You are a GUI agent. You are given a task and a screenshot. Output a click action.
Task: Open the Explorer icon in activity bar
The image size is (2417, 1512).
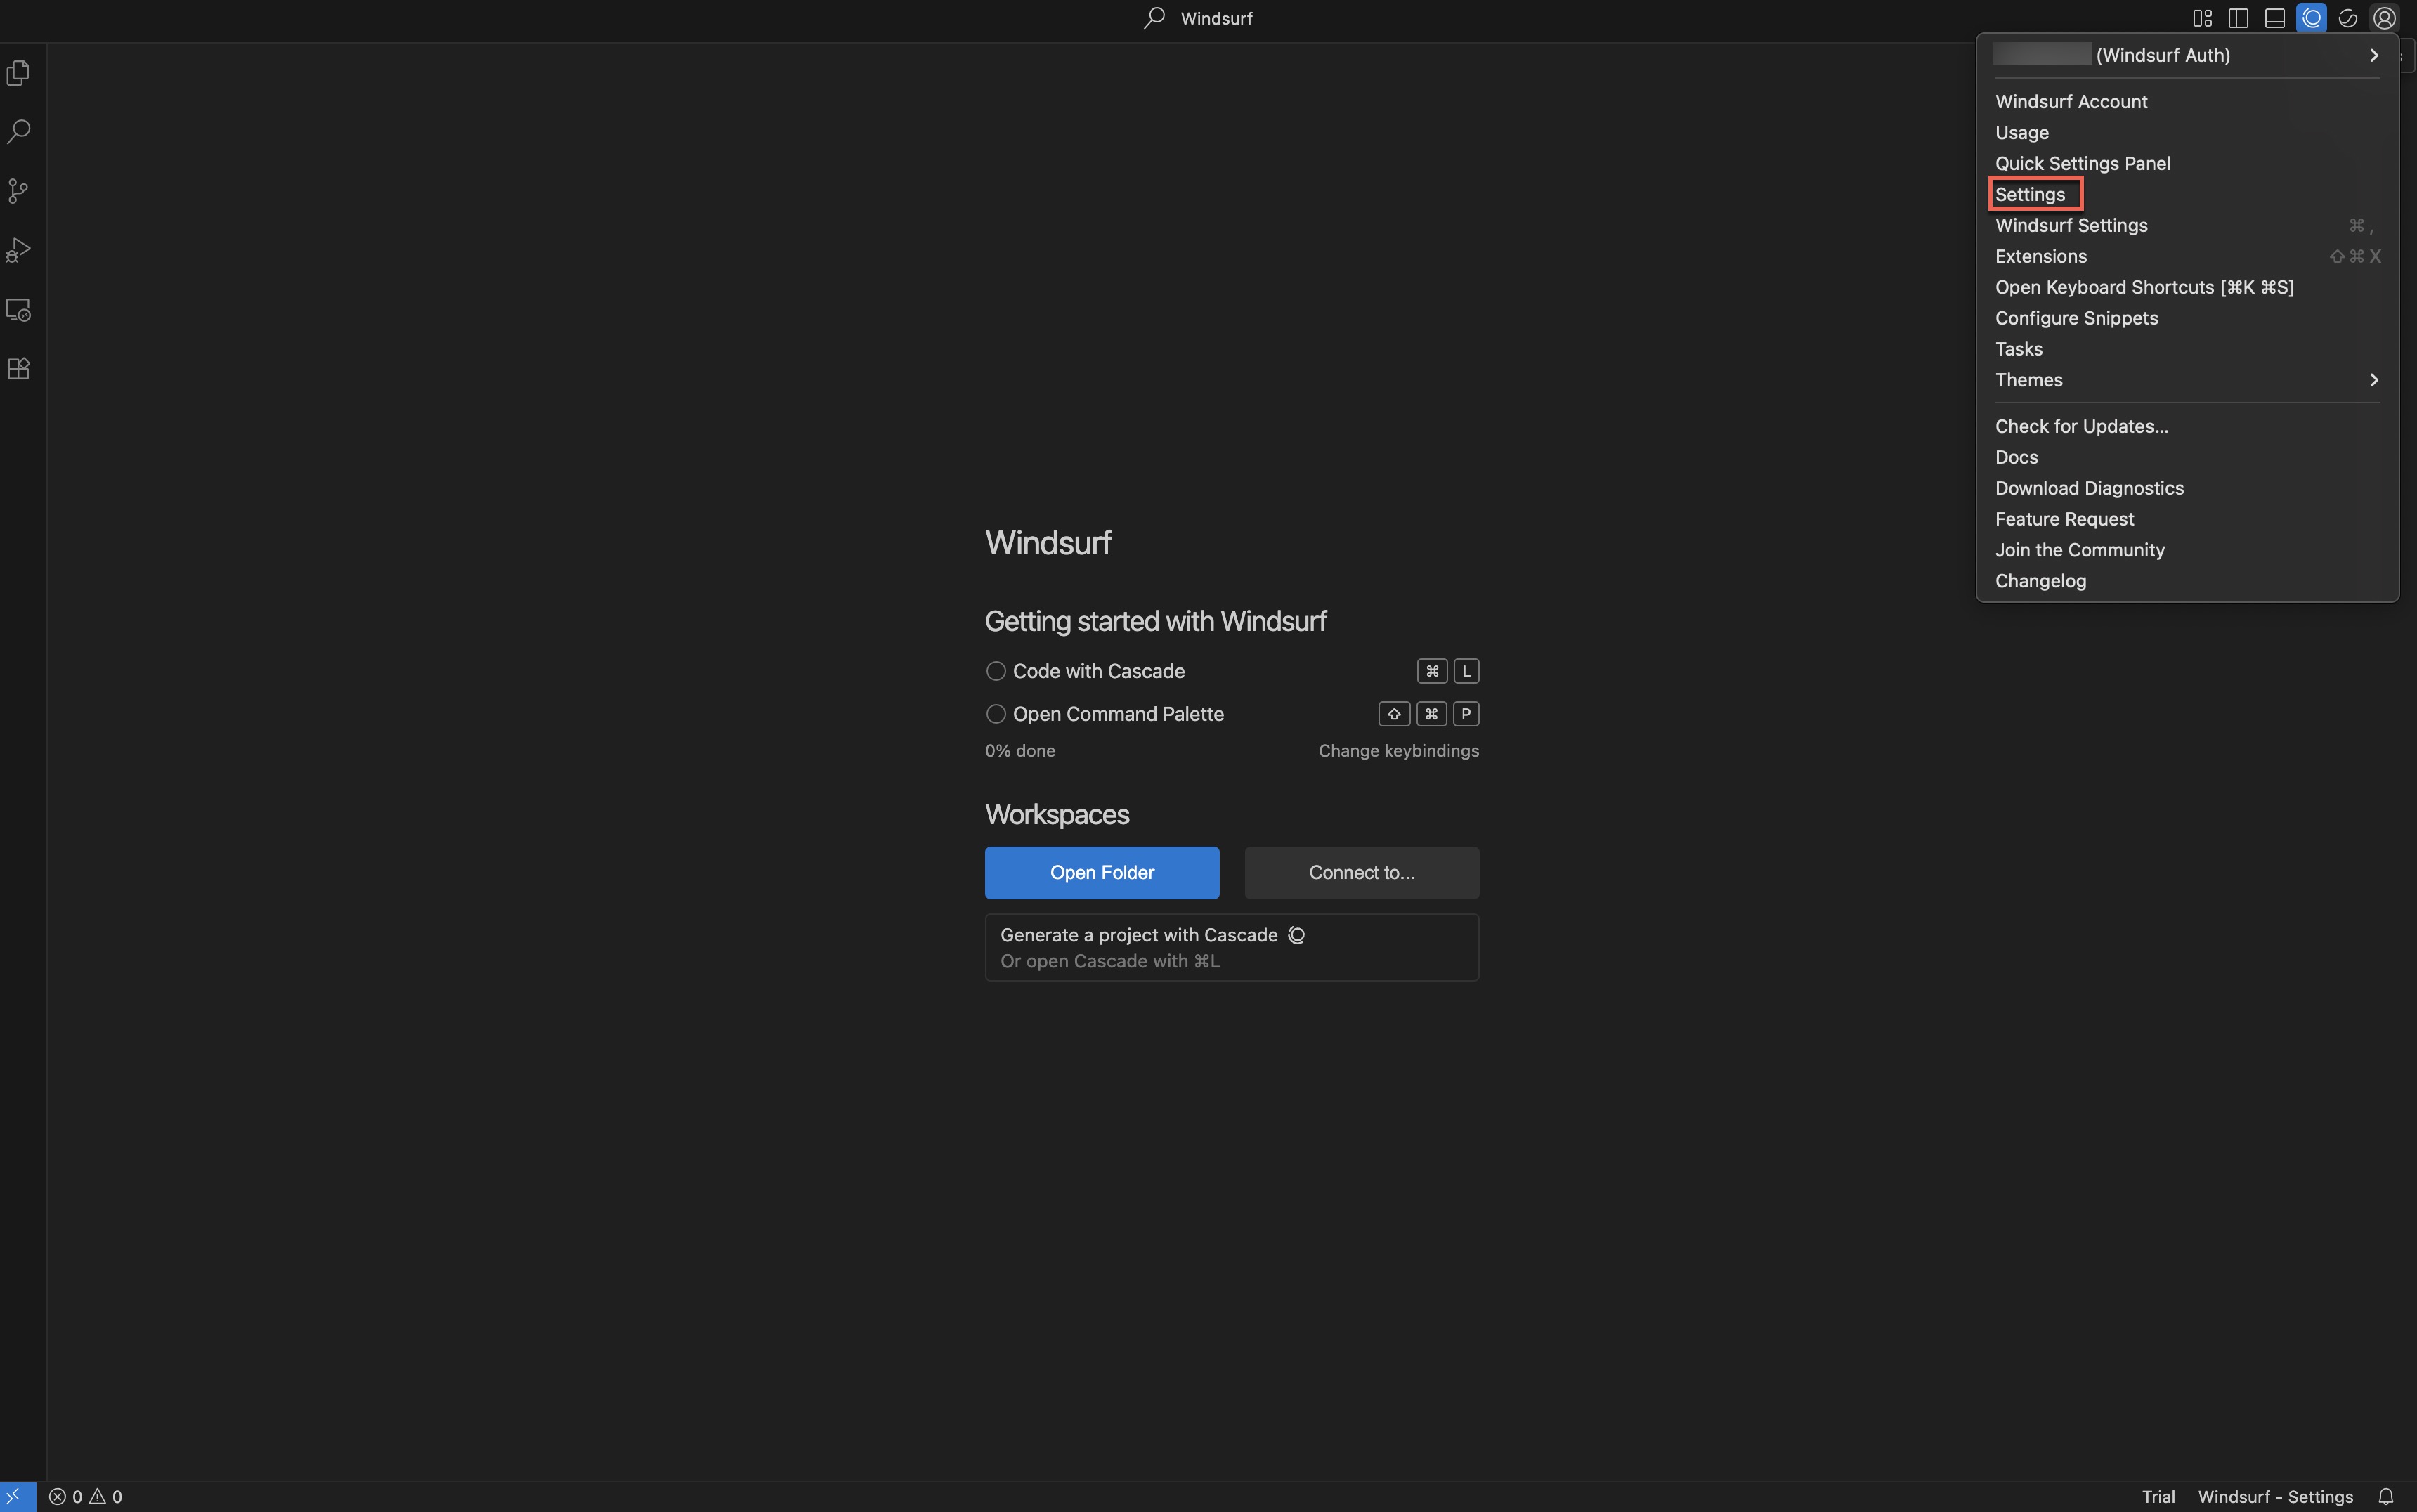coord(19,73)
